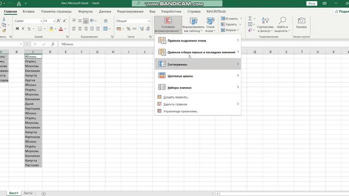Image resolution: width=349 pixels, height=196 pixels.
Task: Switch to the Формулы tab
Action: (86, 11)
